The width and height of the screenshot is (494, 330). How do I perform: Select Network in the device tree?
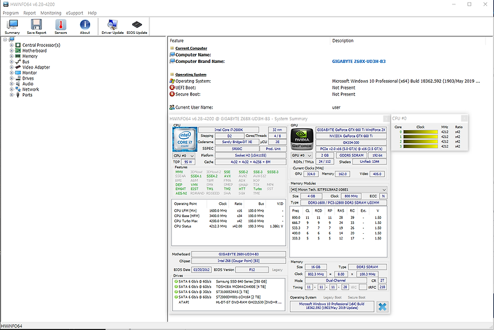[x=30, y=89]
